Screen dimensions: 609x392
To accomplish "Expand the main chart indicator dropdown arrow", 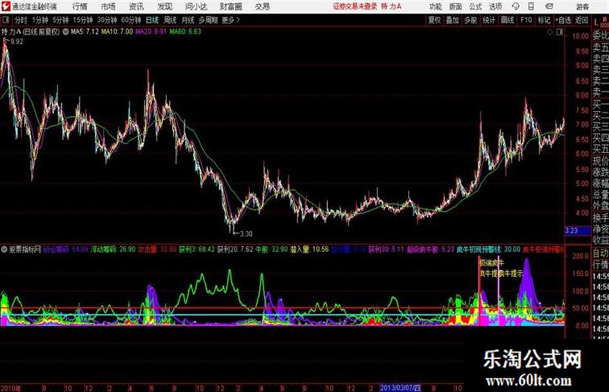I will pyautogui.click(x=65, y=32).
